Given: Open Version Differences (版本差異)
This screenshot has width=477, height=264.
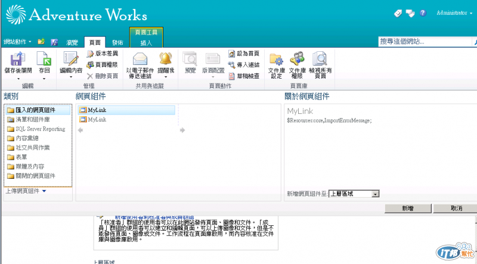Looking at the screenshot, I should coord(103,54).
